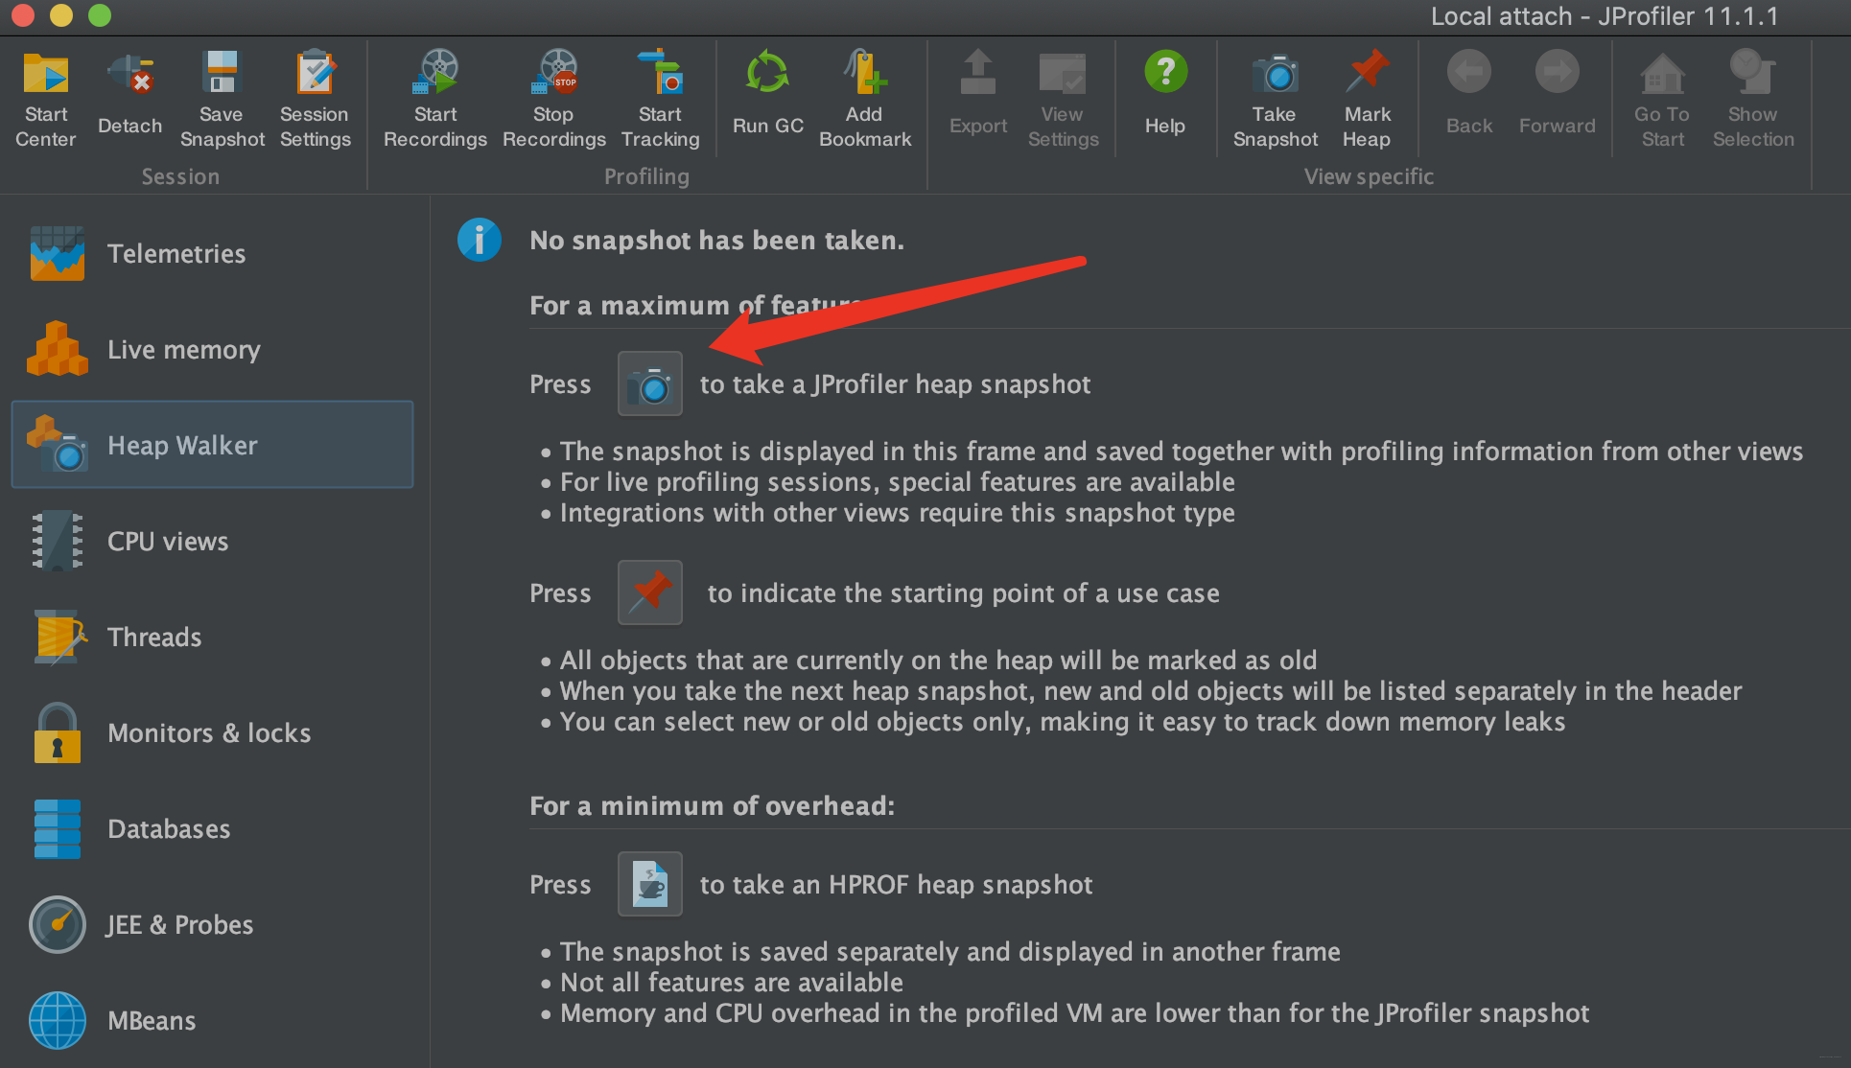The image size is (1851, 1068).
Task: Click the green macOS zoom button
Action: pos(100,15)
